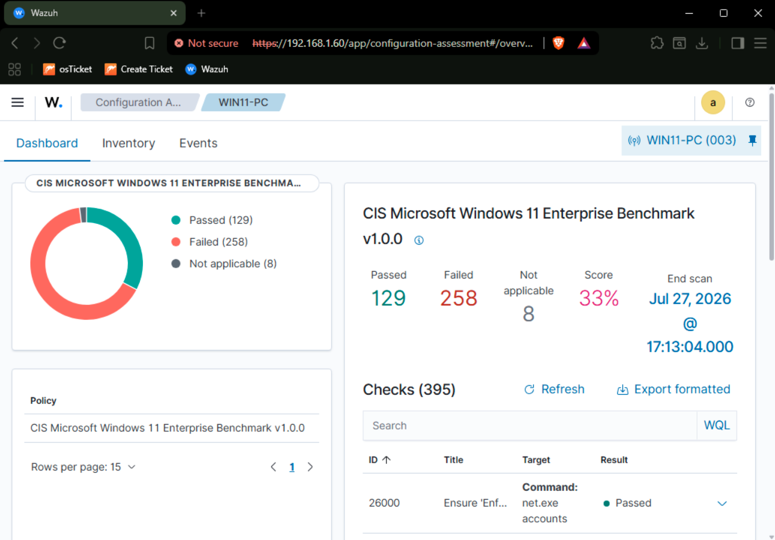Open a new browser tab
Viewport: 775px width, 540px height.
click(x=201, y=13)
